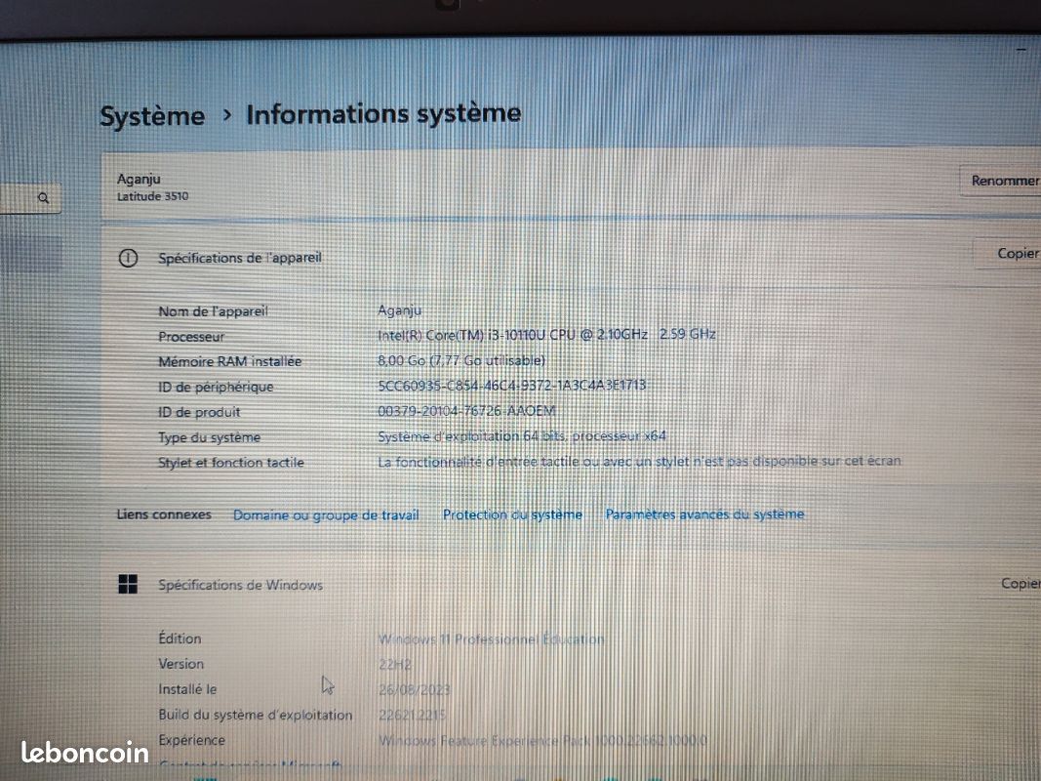Click the Type du système label
The height and width of the screenshot is (781, 1041).
pyautogui.click(x=209, y=437)
